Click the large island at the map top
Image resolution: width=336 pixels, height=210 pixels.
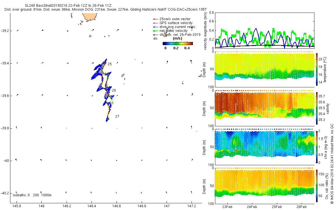[90, 17]
